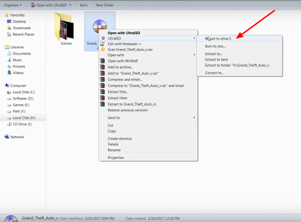Click WinRAR icon next to Add to archive
The width and height of the screenshot is (301, 222).
[x=103, y=67]
